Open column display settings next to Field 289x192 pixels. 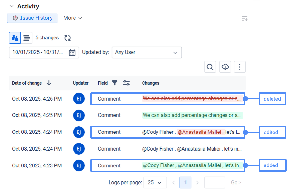click(126, 83)
